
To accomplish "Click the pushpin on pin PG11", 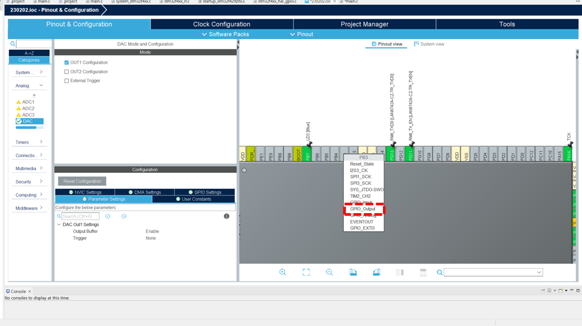I will [412, 144].
